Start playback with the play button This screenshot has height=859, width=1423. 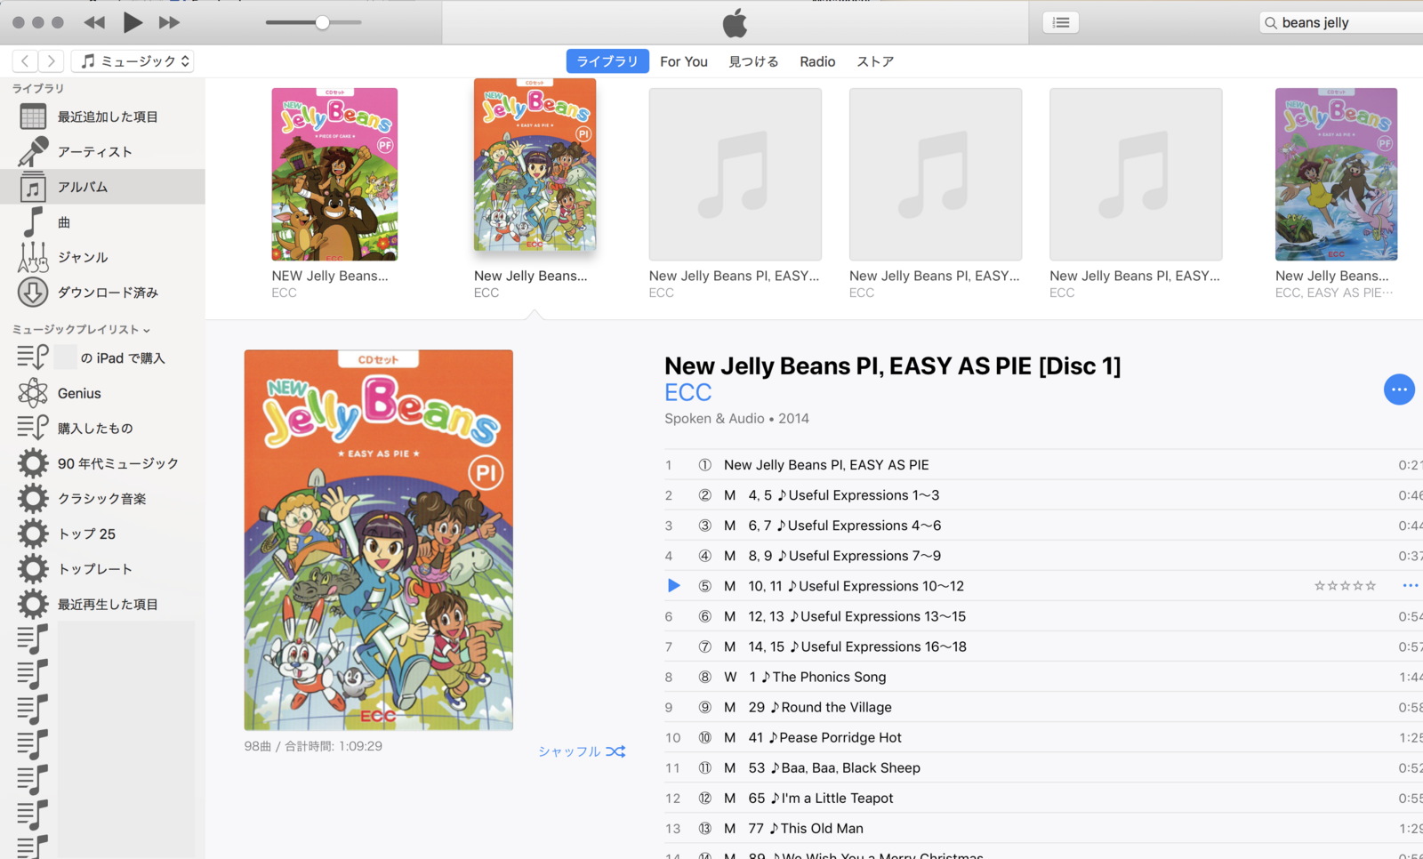click(133, 22)
